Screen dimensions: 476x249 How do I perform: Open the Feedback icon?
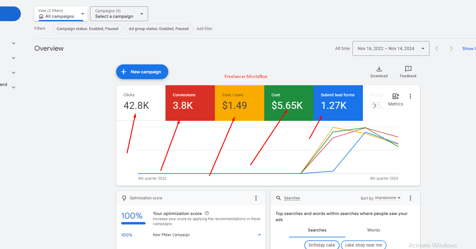tap(408, 69)
